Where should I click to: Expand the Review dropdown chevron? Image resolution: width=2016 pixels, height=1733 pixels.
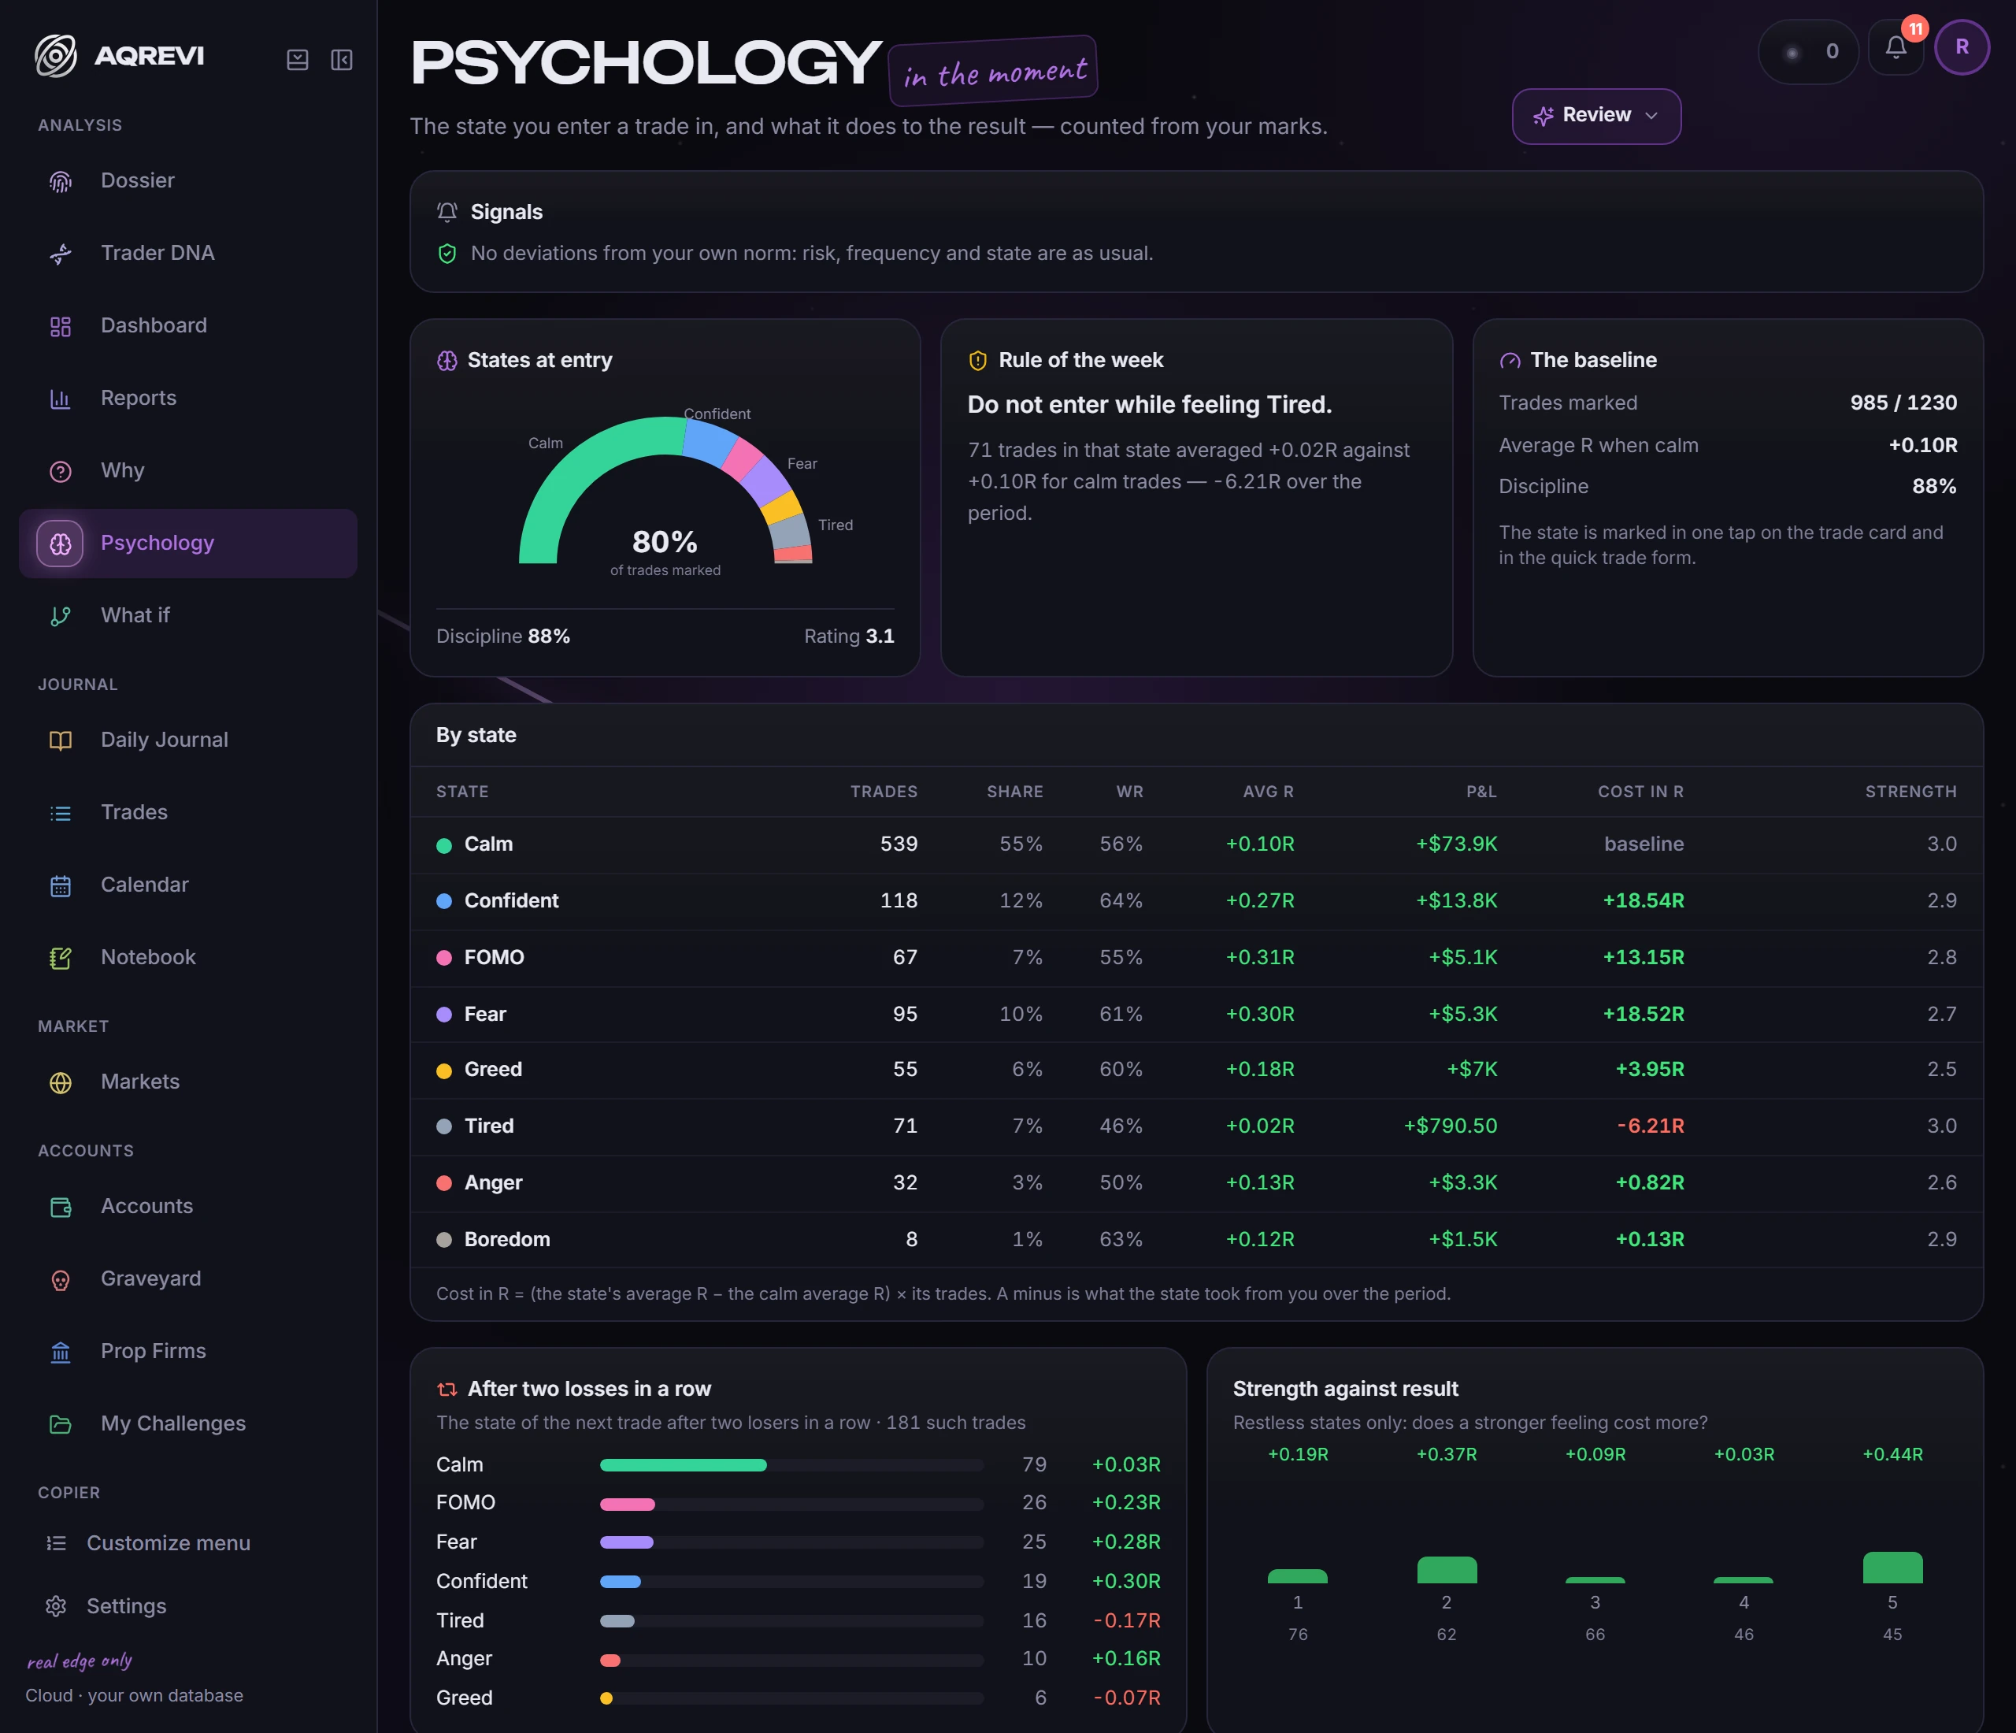(1651, 116)
